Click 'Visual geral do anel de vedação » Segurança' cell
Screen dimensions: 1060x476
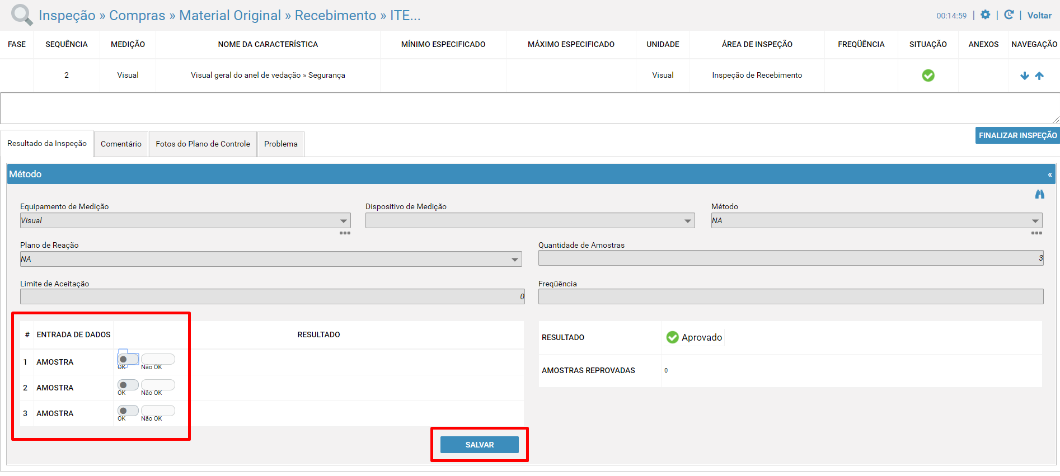click(268, 75)
